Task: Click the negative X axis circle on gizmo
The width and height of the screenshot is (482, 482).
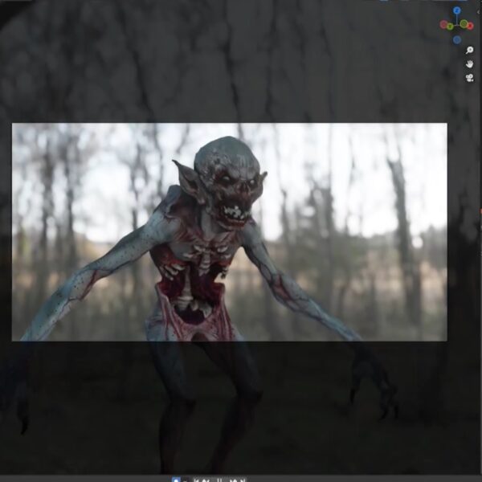Action: [444, 25]
